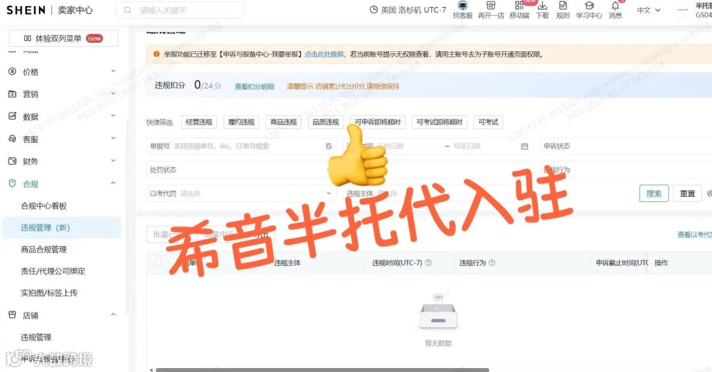This screenshot has height=372, width=712.
Task: Click the 数据 sidebar icon
Action: click(13, 116)
